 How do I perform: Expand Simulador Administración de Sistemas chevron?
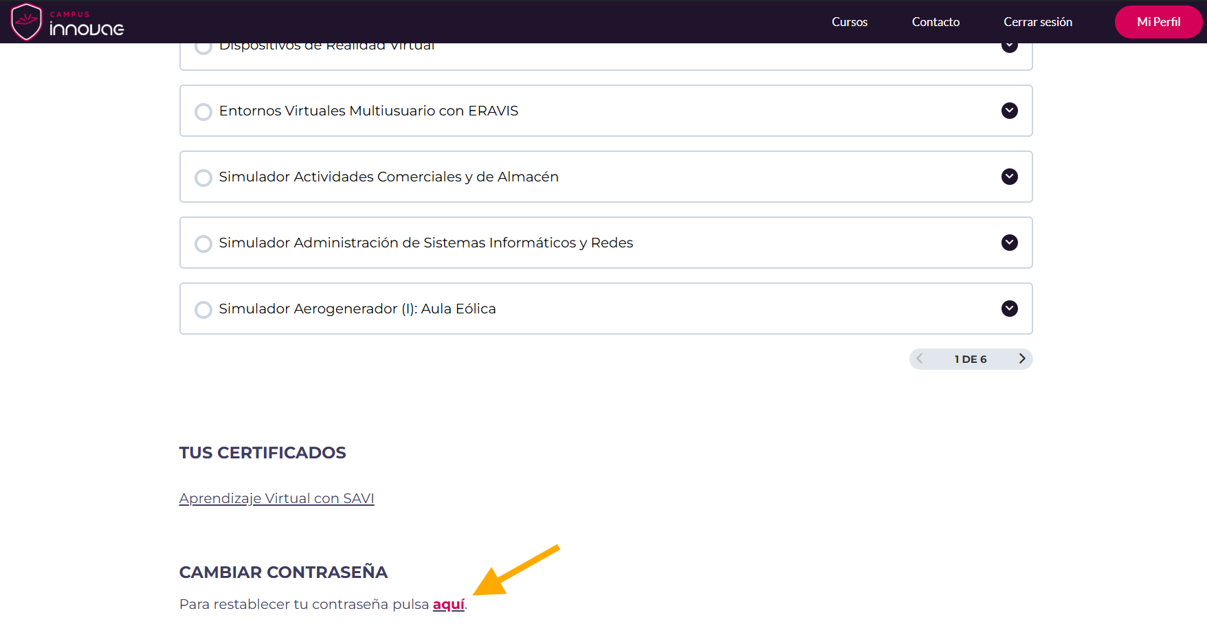coord(1009,243)
